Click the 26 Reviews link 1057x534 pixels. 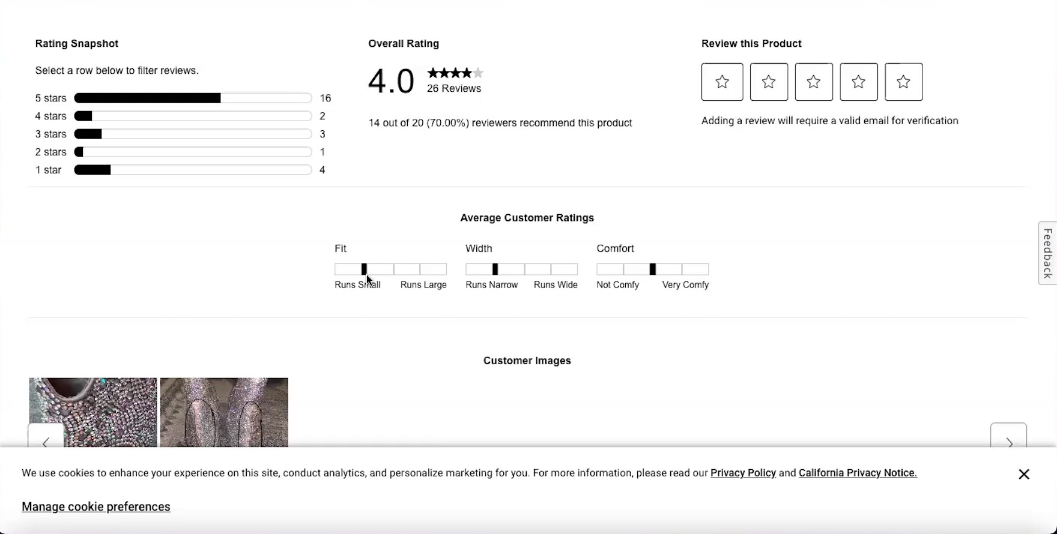pyautogui.click(x=454, y=88)
